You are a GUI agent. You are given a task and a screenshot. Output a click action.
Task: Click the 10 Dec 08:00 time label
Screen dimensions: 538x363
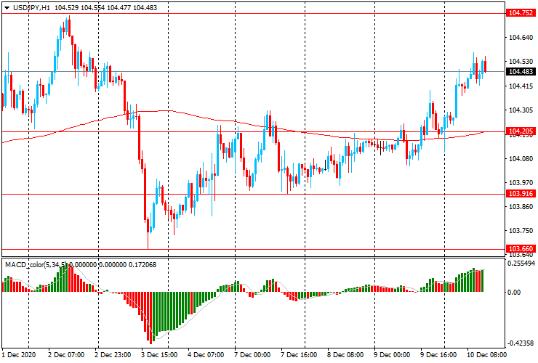click(x=485, y=356)
